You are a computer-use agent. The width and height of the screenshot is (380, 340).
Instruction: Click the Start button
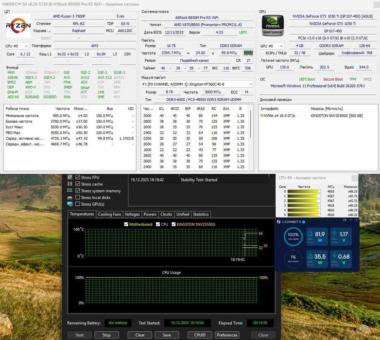pyautogui.click(x=79, y=335)
